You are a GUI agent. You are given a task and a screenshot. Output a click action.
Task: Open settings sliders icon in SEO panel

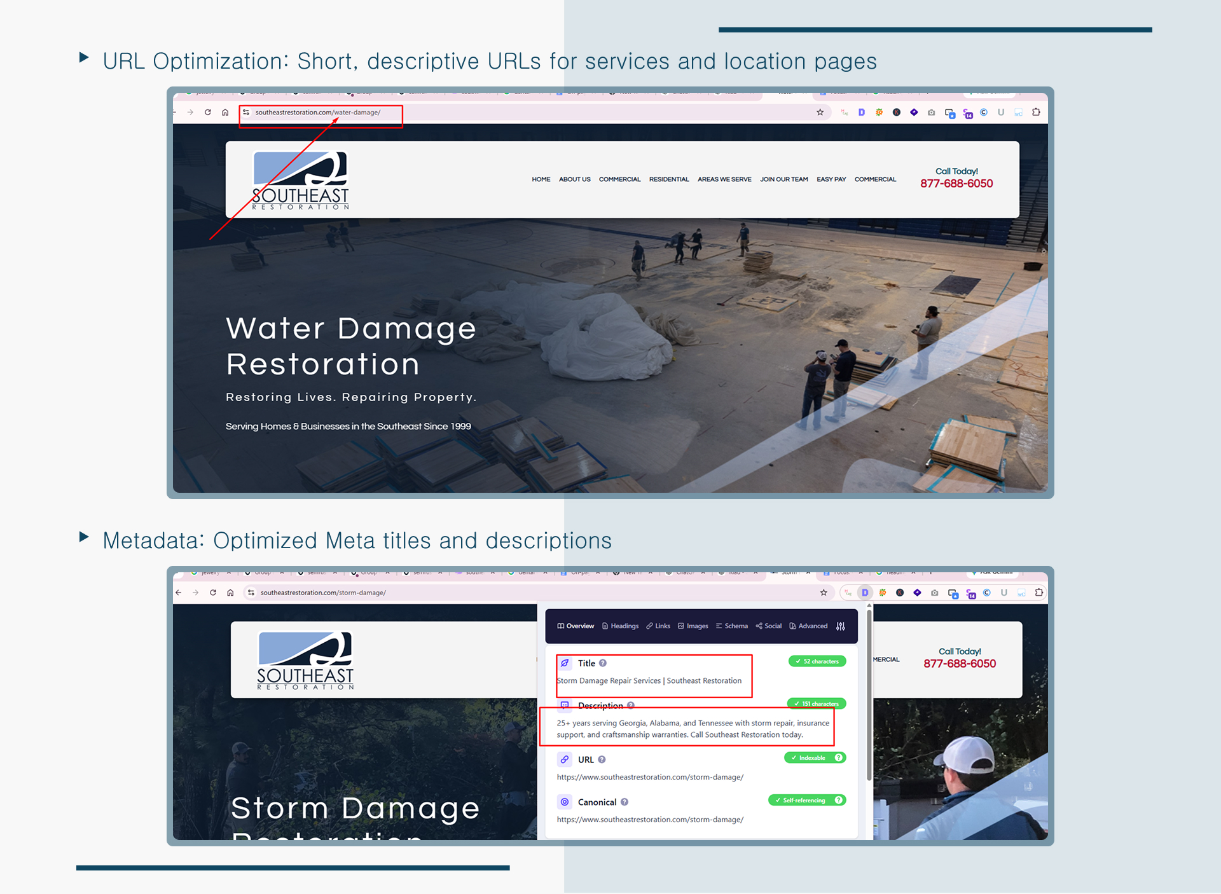841,626
